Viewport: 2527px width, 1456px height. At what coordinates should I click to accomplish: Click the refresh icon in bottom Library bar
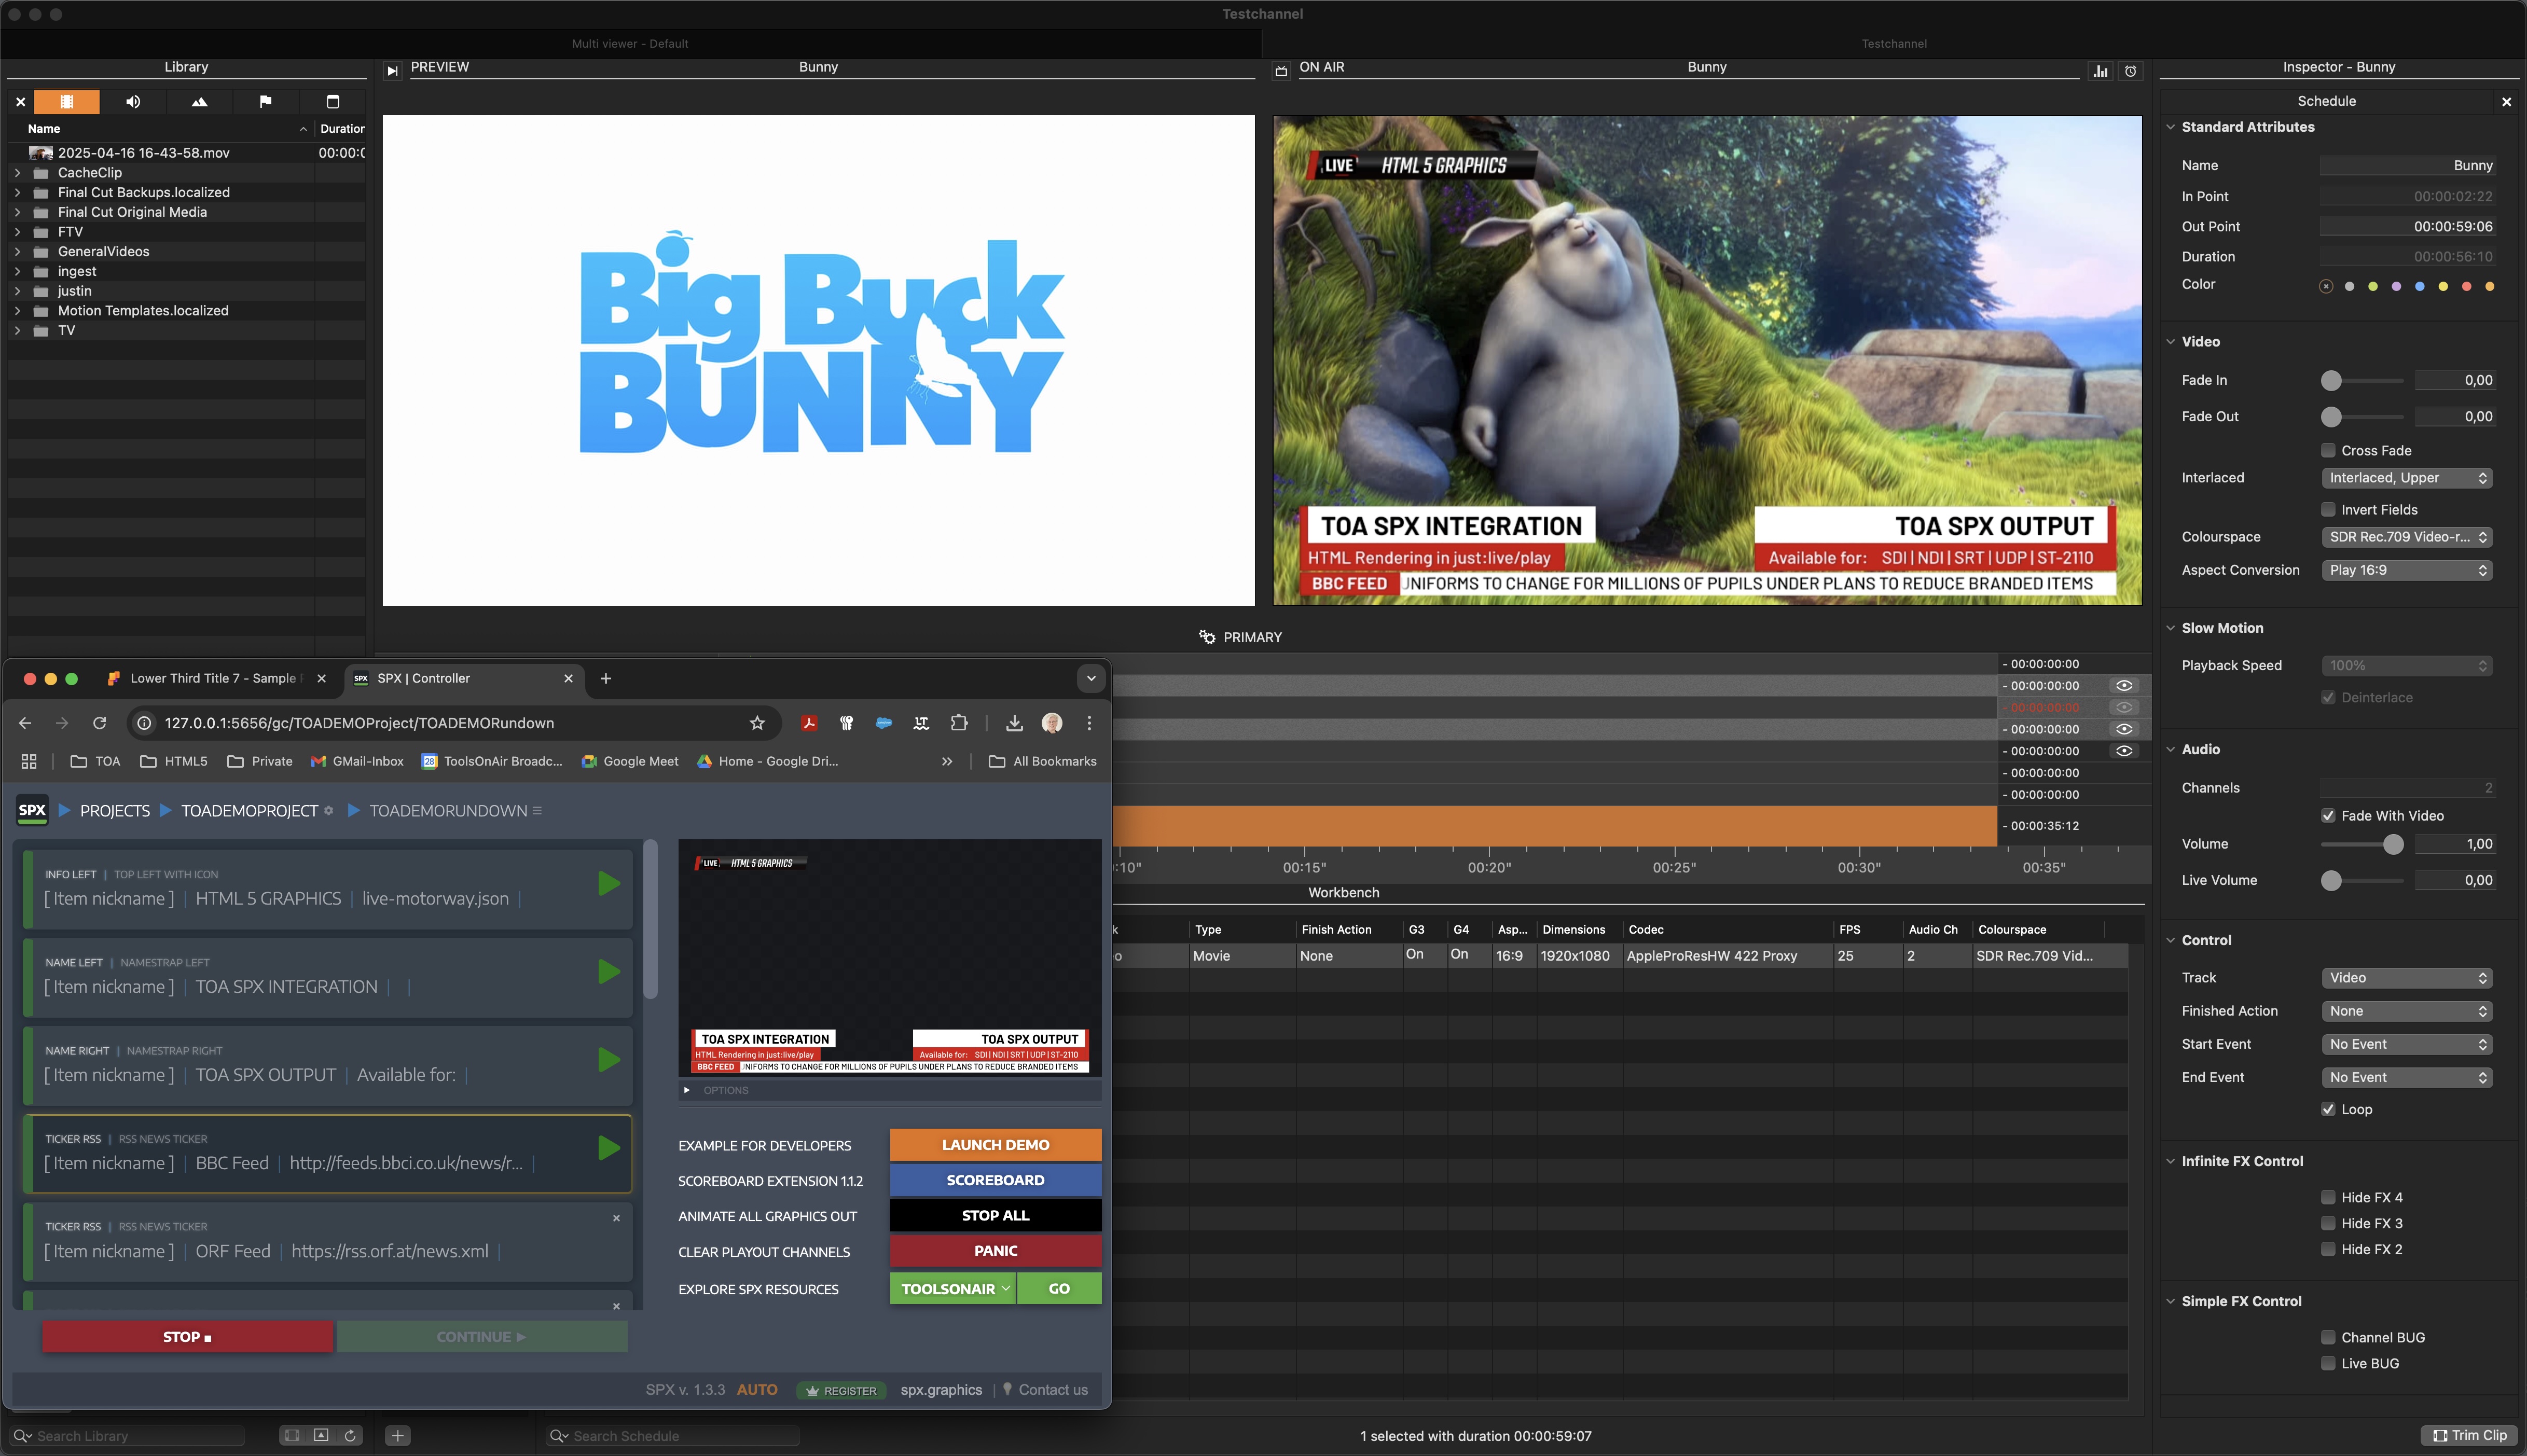(x=350, y=1436)
